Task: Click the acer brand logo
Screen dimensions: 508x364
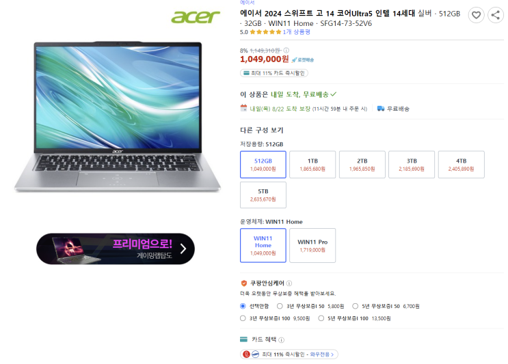Action: 196,17
